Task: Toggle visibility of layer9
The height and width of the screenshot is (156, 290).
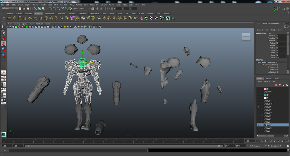Action: tap(259, 107)
